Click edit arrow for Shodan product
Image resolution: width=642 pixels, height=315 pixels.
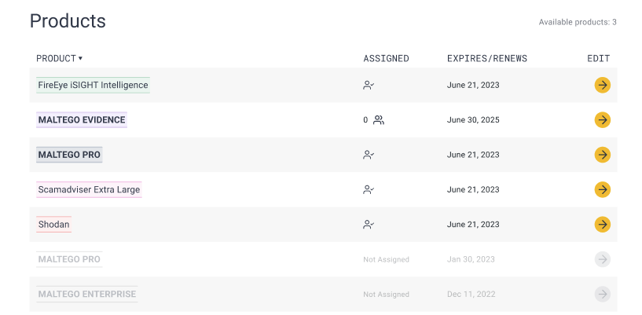[602, 225]
